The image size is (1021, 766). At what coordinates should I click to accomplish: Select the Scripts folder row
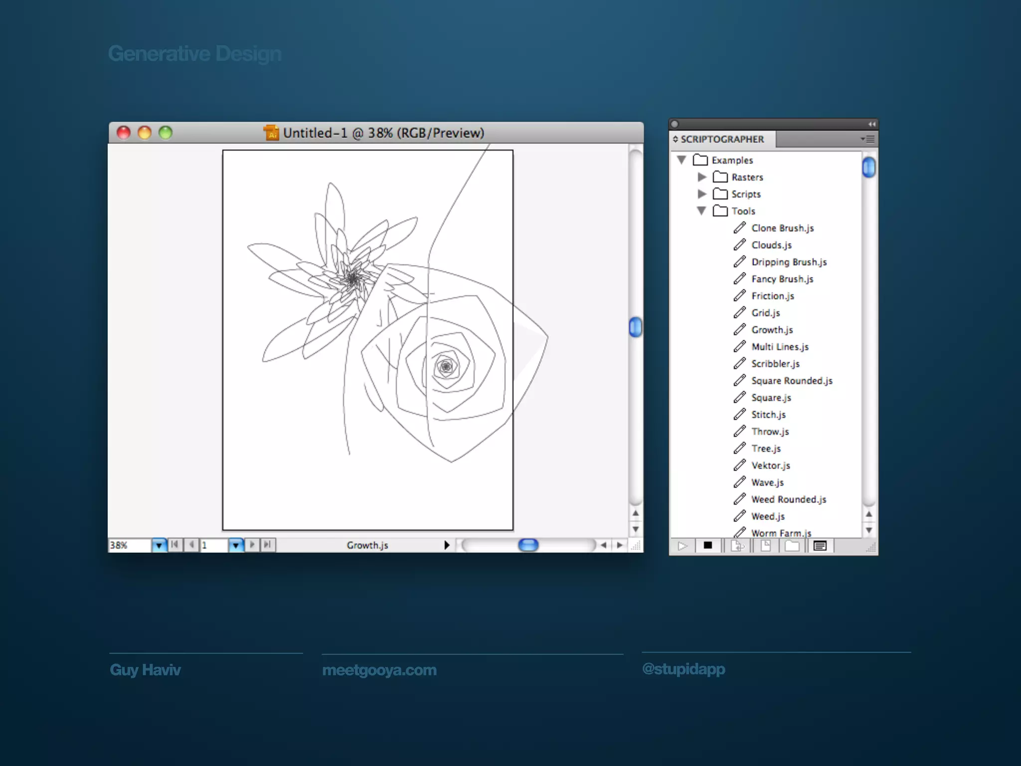tap(766, 194)
